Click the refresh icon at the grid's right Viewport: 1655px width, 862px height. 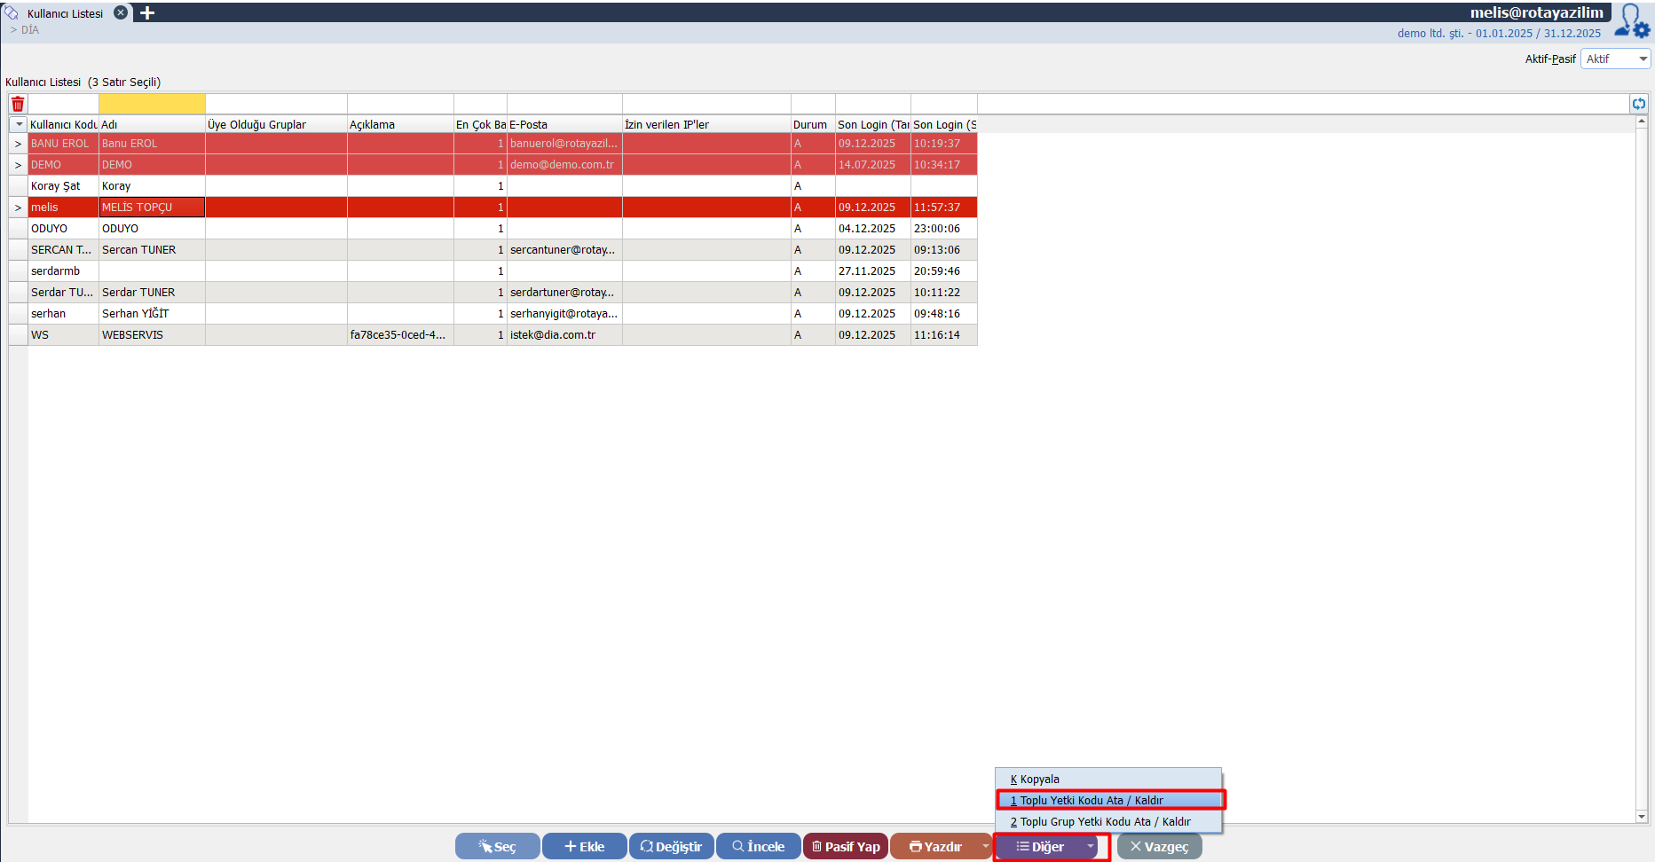click(x=1638, y=104)
